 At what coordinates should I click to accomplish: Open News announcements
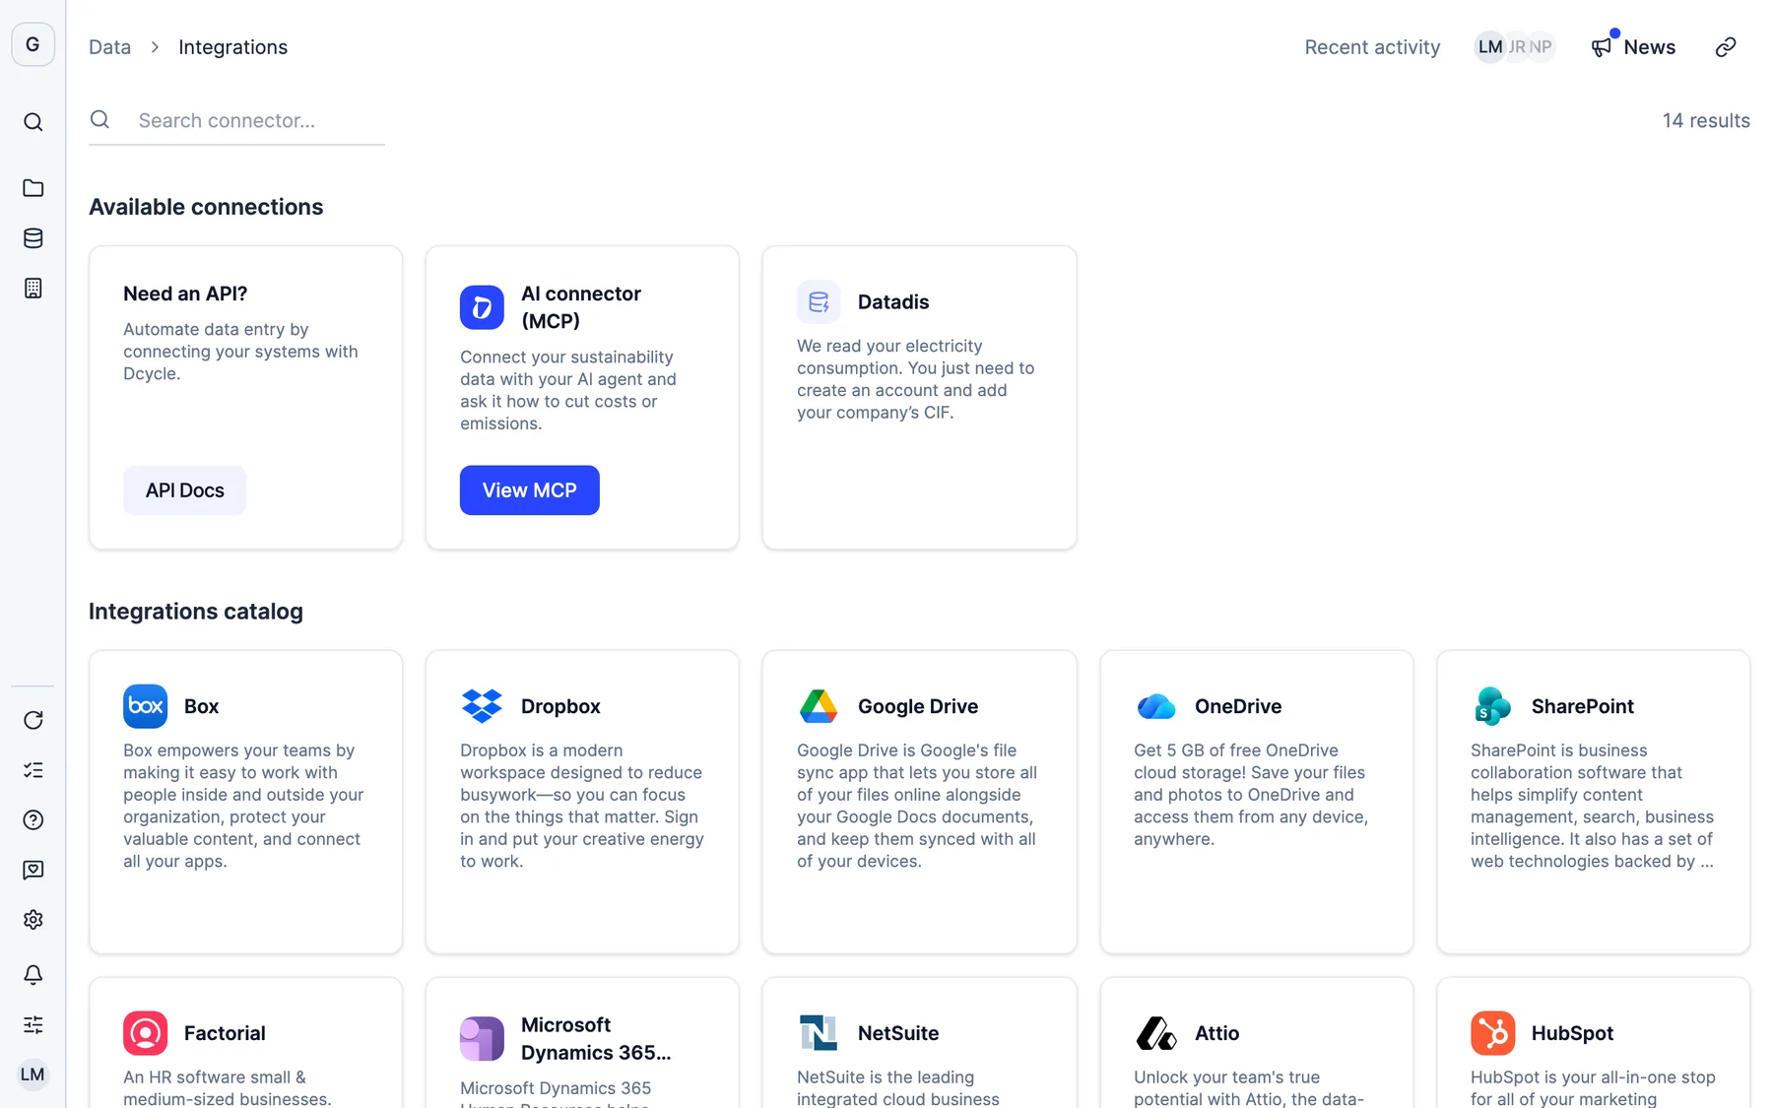(1633, 47)
